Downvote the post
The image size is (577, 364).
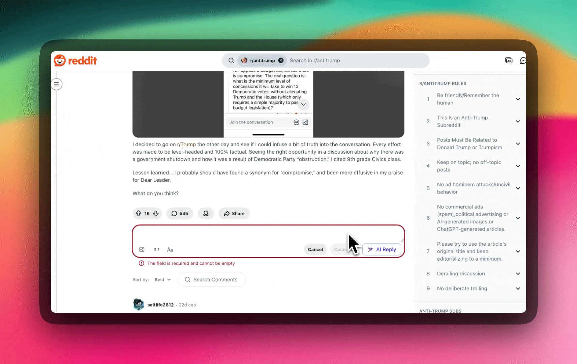point(156,213)
